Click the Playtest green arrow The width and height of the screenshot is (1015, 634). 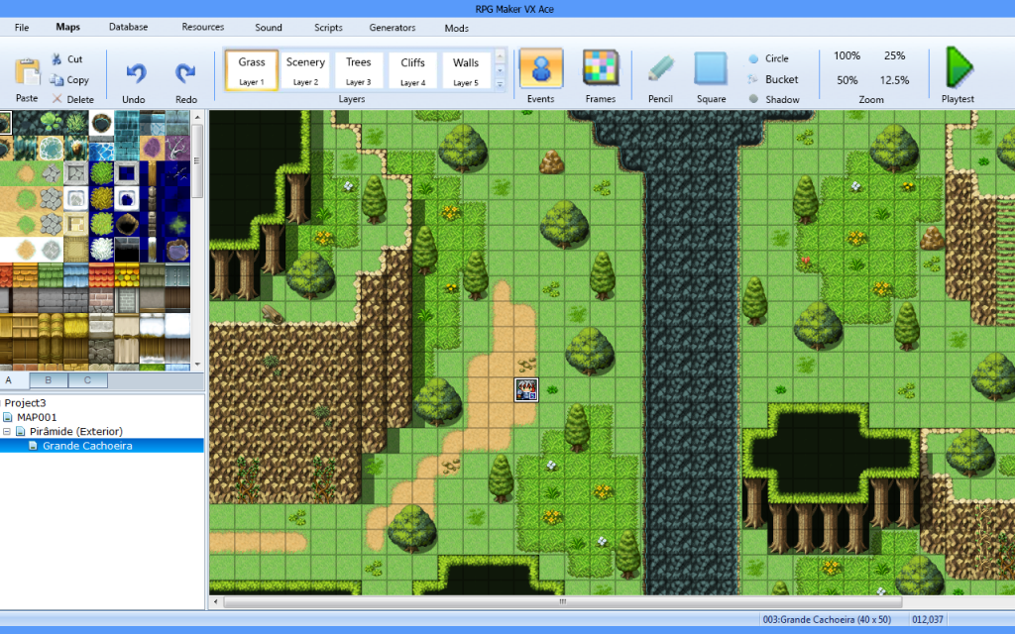pos(958,67)
